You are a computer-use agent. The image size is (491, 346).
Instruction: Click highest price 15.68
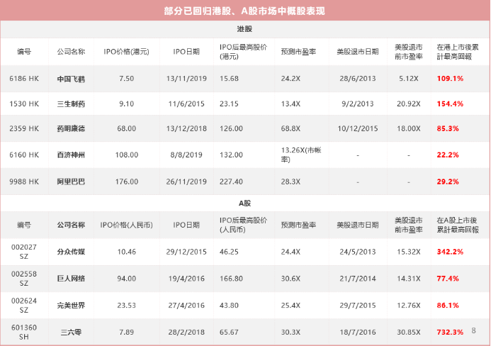coord(229,79)
